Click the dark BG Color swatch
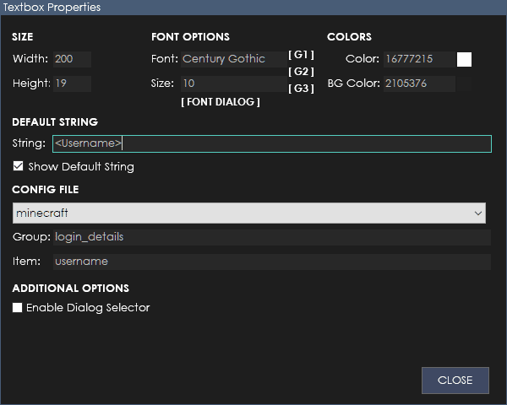Image resolution: width=507 pixels, height=405 pixels. [x=464, y=84]
